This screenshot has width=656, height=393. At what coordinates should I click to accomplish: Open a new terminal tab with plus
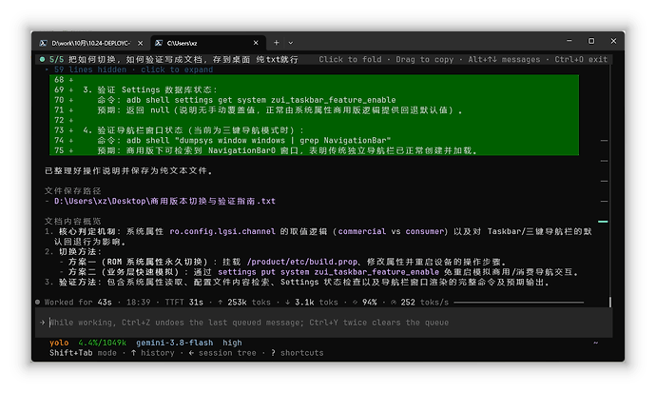click(276, 43)
